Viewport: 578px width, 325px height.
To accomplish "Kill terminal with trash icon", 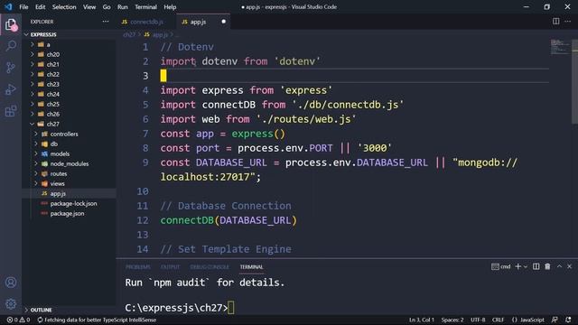I will (547, 266).
